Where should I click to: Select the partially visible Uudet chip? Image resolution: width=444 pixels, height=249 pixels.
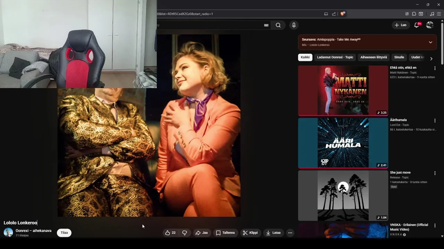click(417, 57)
